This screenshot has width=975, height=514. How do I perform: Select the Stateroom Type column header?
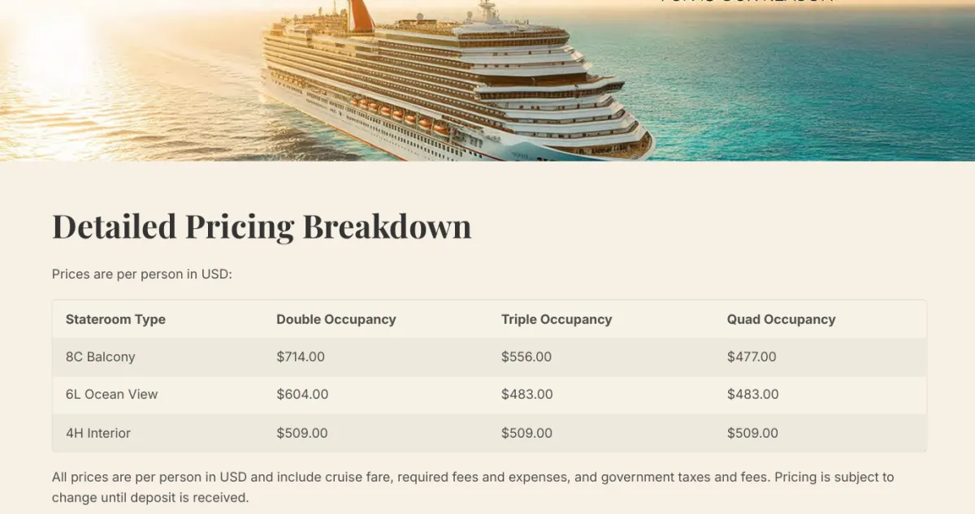(x=115, y=319)
